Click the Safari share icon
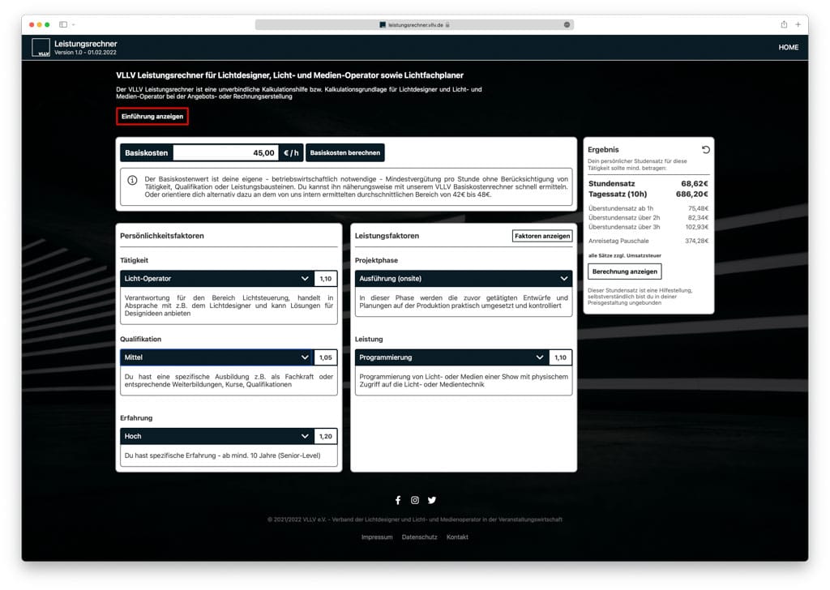This screenshot has width=830, height=590. [784, 25]
